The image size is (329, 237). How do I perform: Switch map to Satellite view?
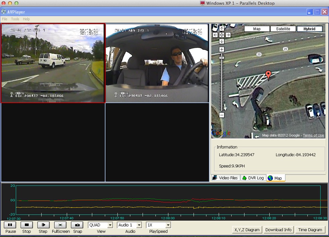click(x=283, y=29)
